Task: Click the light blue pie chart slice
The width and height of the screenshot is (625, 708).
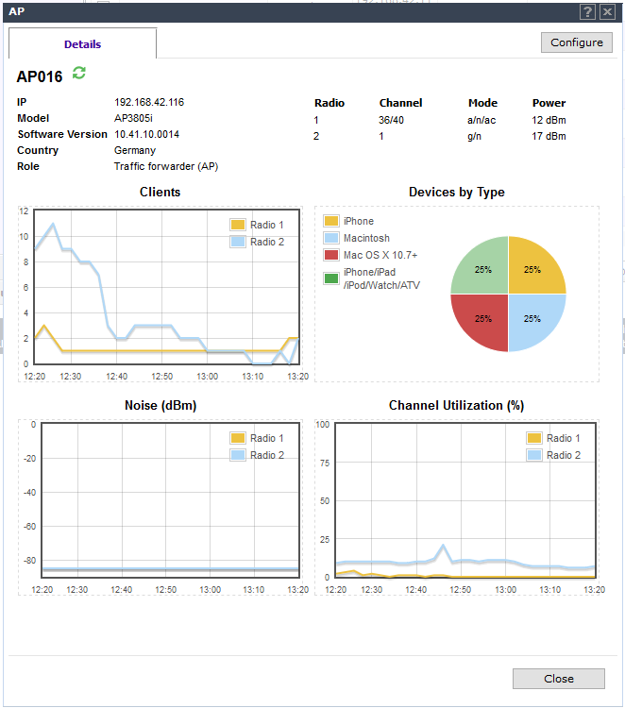Action: (532, 319)
